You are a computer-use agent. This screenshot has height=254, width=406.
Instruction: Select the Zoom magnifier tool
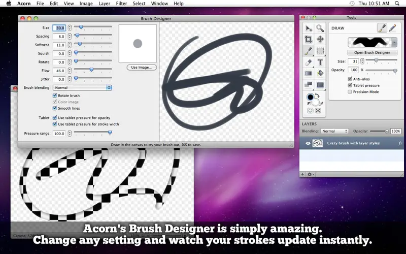pos(320,28)
